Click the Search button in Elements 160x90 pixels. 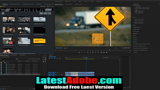click(48, 9)
